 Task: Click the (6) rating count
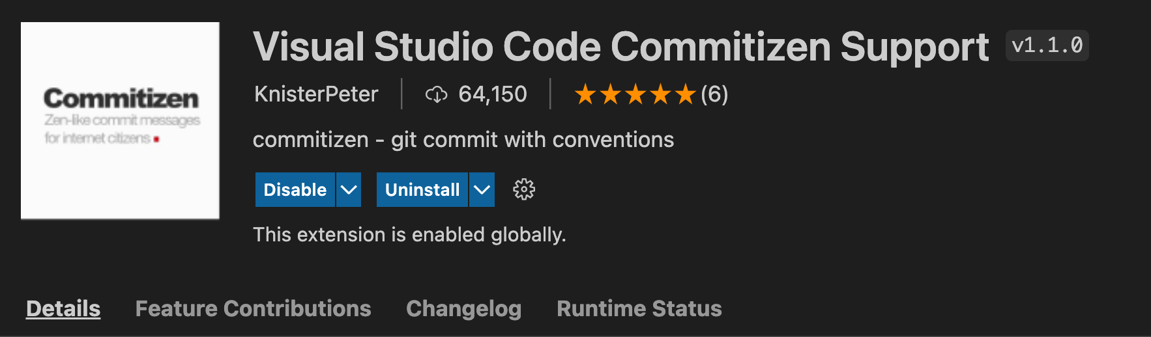tap(714, 94)
